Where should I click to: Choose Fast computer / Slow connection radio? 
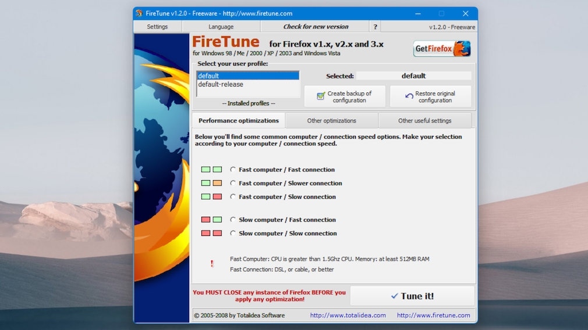click(233, 197)
